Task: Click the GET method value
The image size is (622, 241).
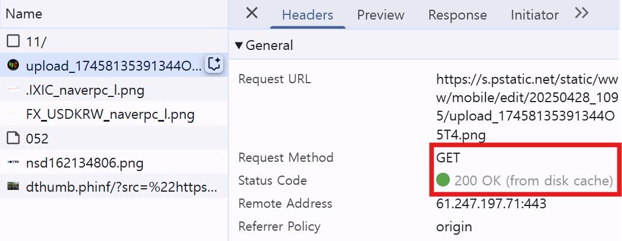Action: (448, 158)
